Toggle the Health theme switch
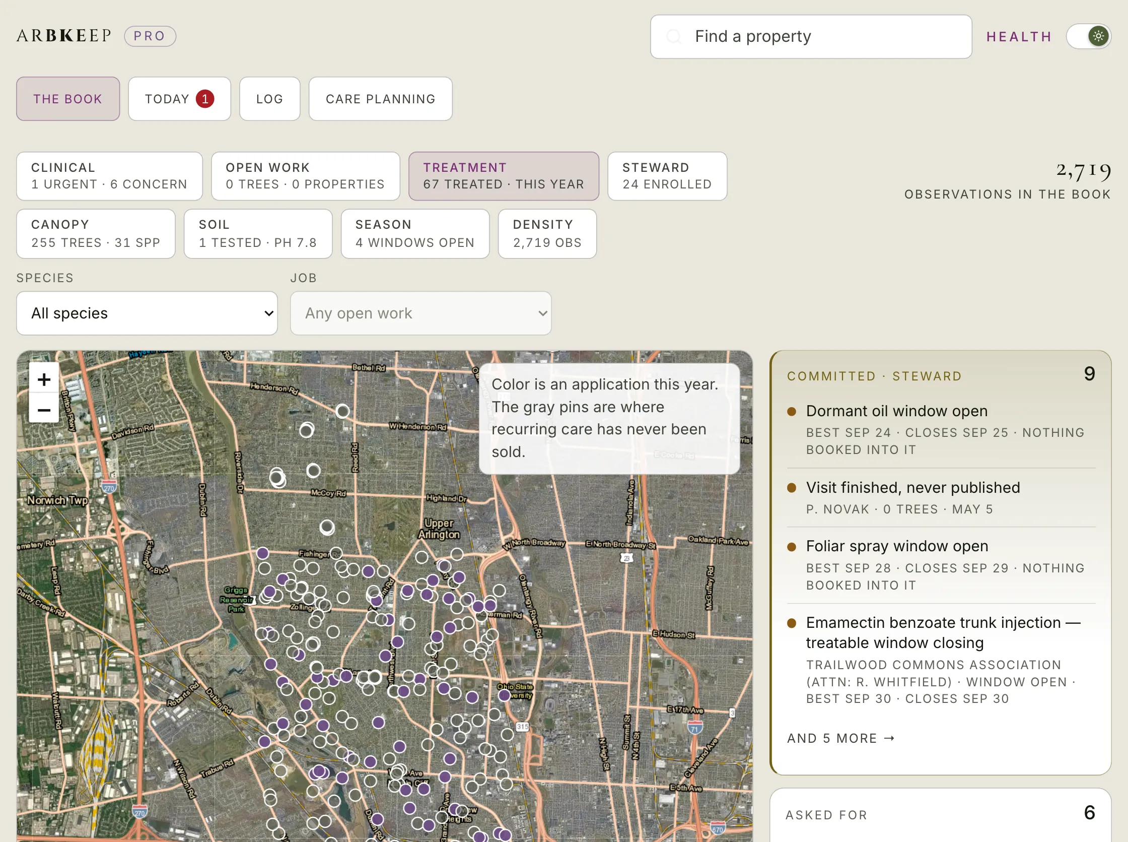The height and width of the screenshot is (842, 1128). 1089,36
